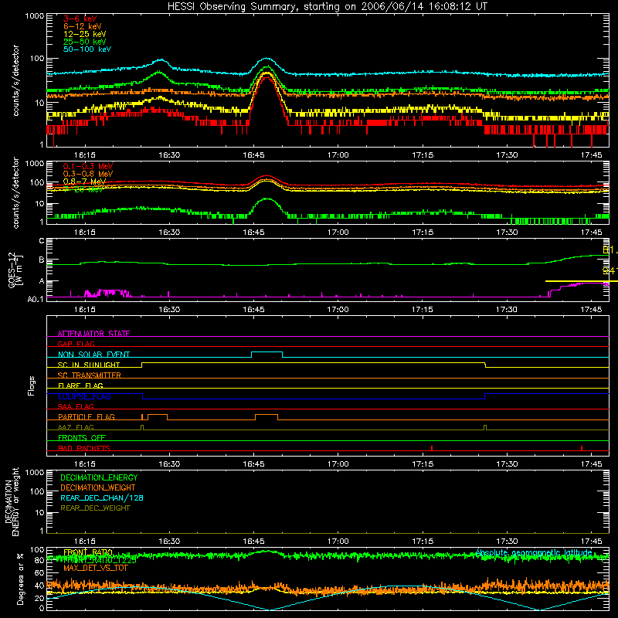Click the NON_SOLAR_EVENT flag label
Viewport: 618px width, 618px height.
[x=93, y=355]
